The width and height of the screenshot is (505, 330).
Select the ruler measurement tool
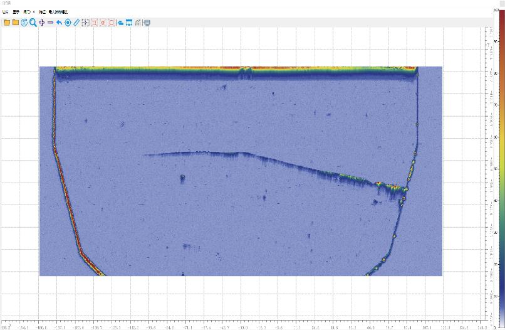coord(77,23)
